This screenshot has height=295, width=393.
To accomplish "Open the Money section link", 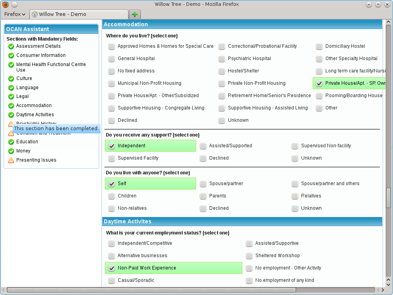I will pos(23,151).
